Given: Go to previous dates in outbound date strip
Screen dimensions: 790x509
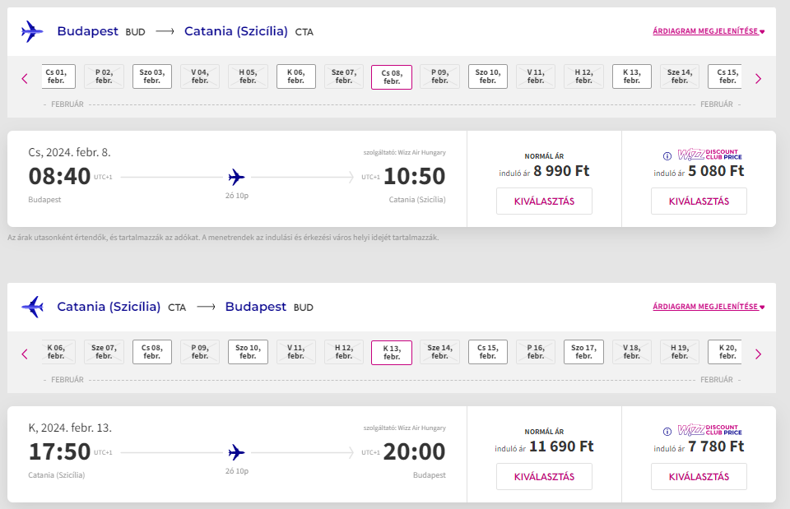Looking at the screenshot, I should [x=25, y=79].
